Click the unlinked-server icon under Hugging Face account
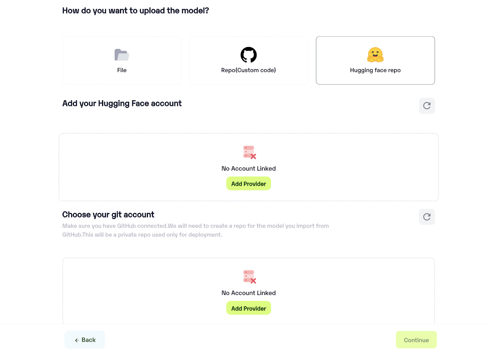 tap(249, 152)
